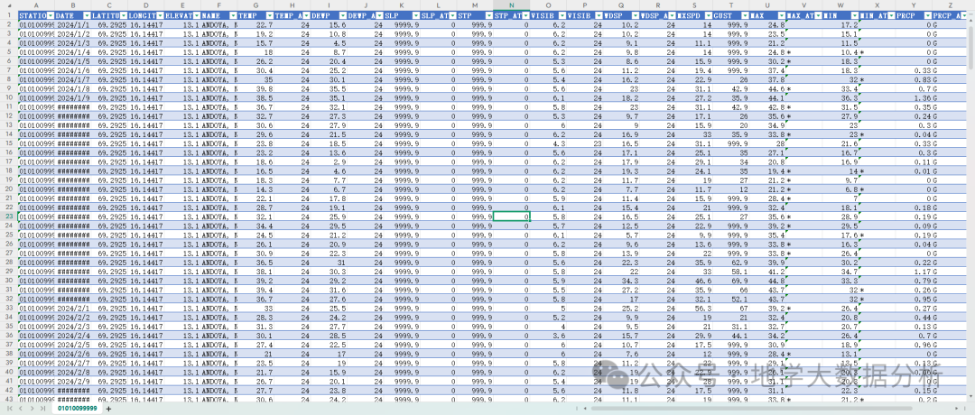Image resolution: width=975 pixels, height=415 pixels.
Task: Select the date cell 2024/1/5
Action: click(x=73, y=62)
